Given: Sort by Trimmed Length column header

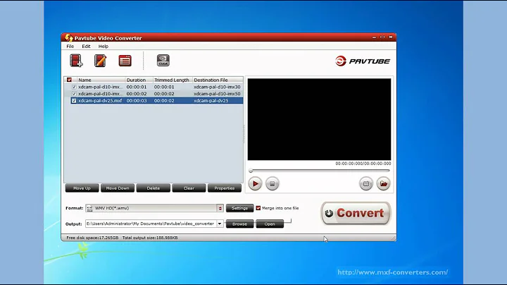Looking at the screenshot, I should [173, 80].
